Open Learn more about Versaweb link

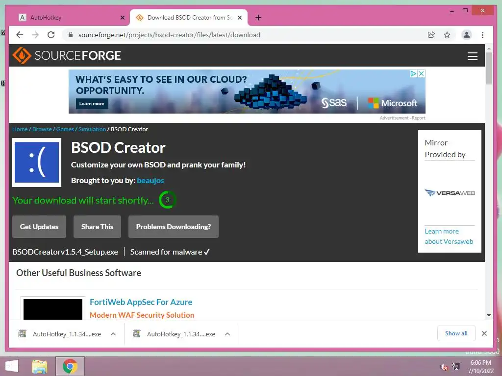pos(449,236)
